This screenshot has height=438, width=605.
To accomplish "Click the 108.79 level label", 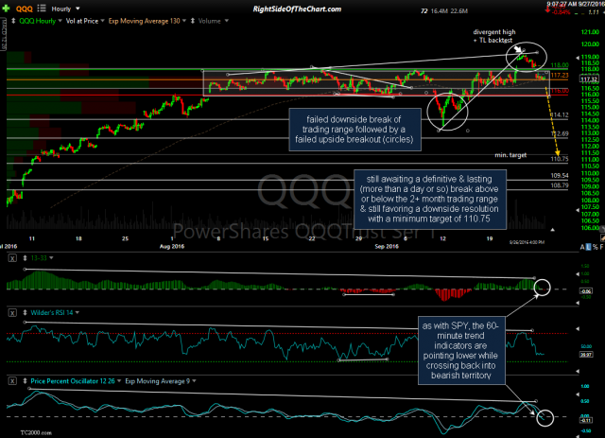I will [x=560, y=185].
